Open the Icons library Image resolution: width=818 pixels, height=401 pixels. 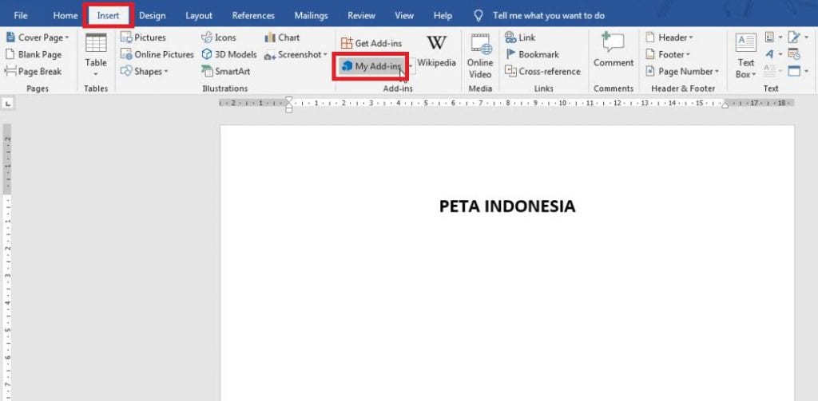pos(219,37)
